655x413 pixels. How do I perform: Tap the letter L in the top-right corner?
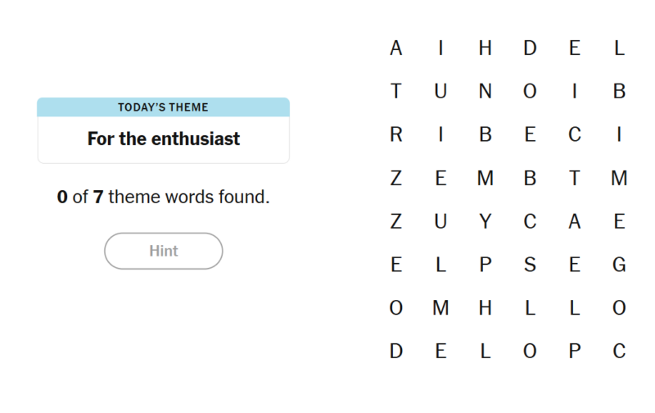click(619, 48)
